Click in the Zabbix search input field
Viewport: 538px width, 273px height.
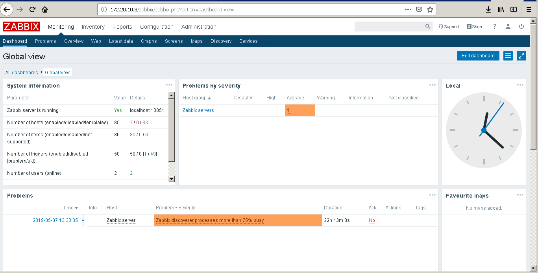(x=389, y=26)
